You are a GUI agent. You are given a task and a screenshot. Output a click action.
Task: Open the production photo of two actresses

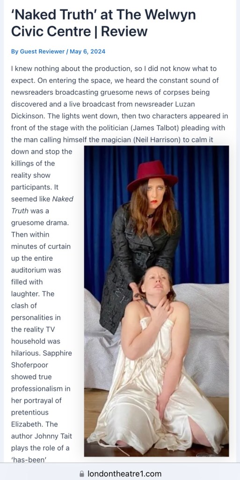156,301
